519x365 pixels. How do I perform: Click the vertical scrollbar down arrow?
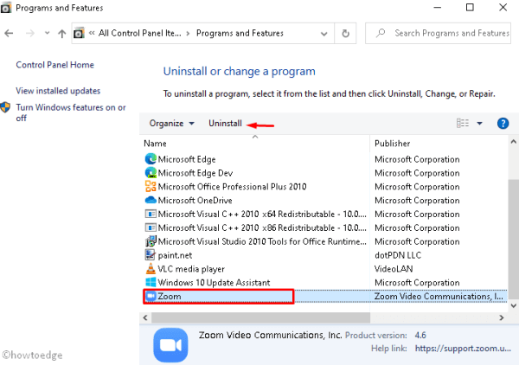(x=513, y=305)
